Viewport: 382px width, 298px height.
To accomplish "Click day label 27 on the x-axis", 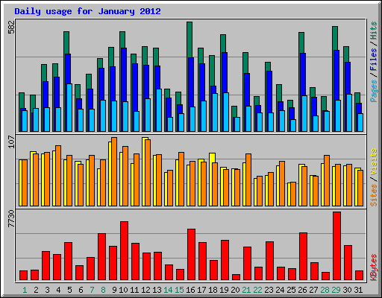I will click(x=313, y=290).
